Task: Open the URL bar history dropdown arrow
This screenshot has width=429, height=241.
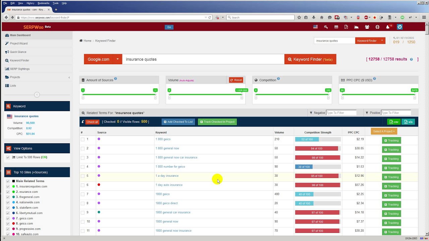Action: pos(205,17)
